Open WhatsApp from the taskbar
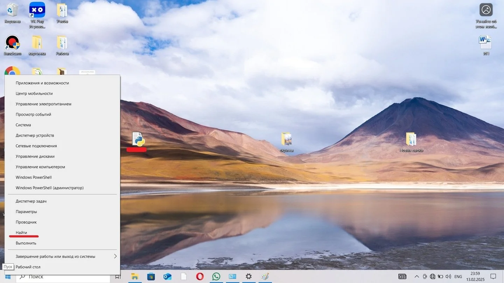This screenshot has height=283, width=504. pyautogui.click(x=216, y=276)
